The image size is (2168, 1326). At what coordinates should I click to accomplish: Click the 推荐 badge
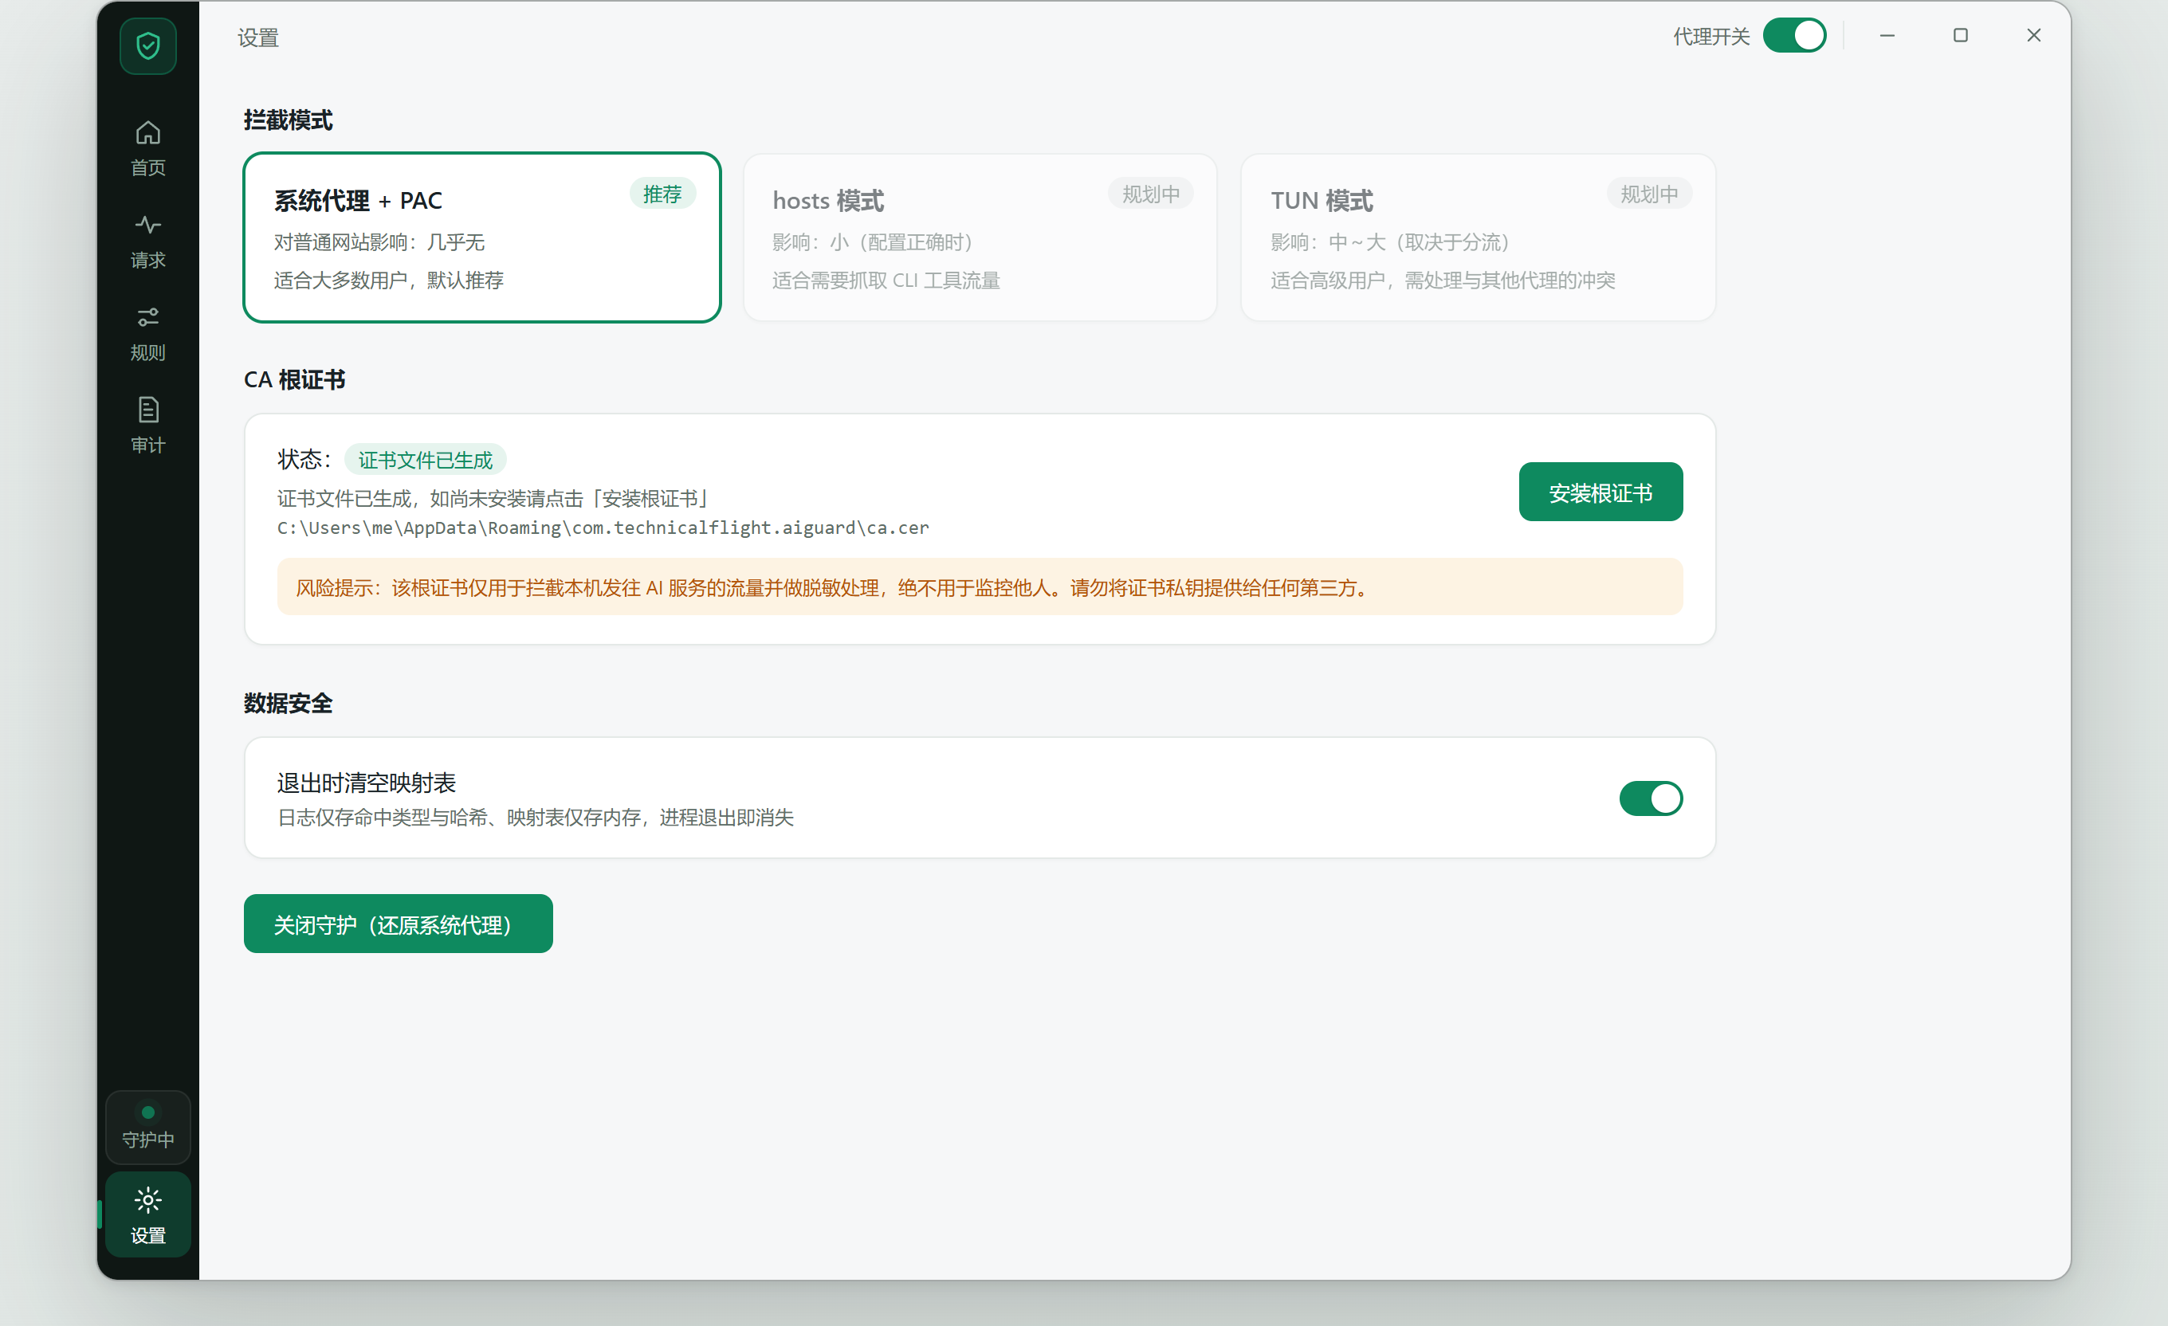click(662, 194)
